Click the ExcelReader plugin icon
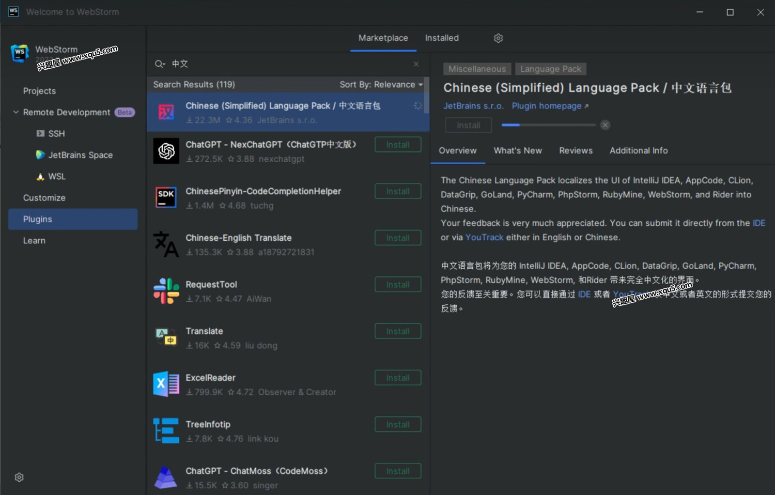Image resolution: width=775 pixels, height=495 pixels. pyautogui.click(x=166, y=384)
